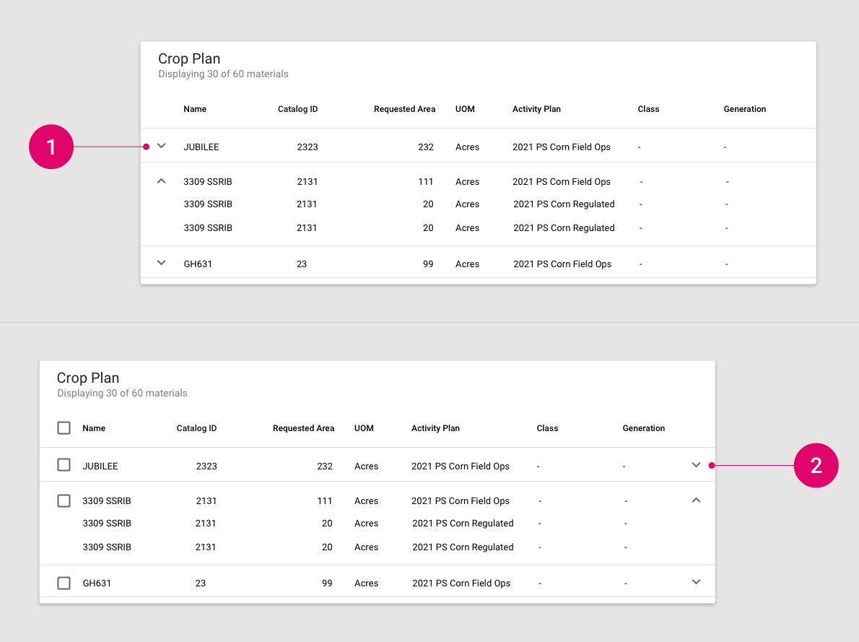The width and height of the screenshot is (859, 642).
Task: Click the pink annotation badge numbered 2
Action: [816, 466]
